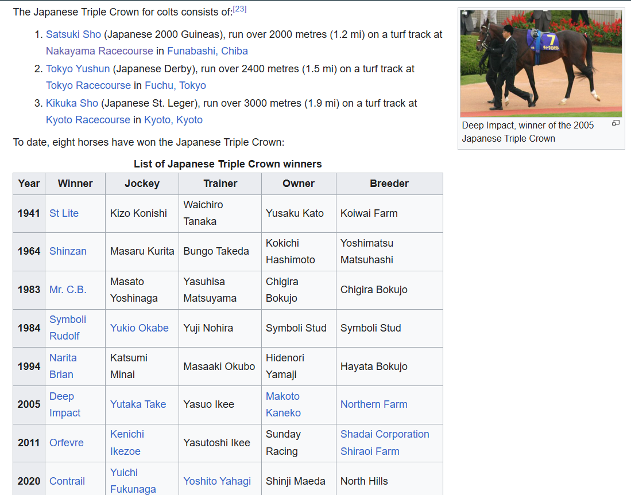This screenshot has height=495, width=631.
Task: Select the 2011 year cell
Action: pyautogui.click(x=29, y=443)
